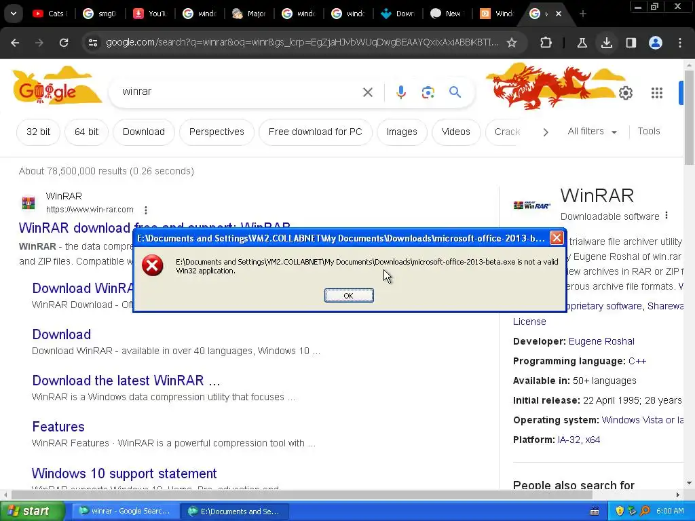Image resolution: width=695 pixels, height=521 pixels.
Task: Click OK in the error dialog
Action: pyautogui.click(x=349, y=296)
